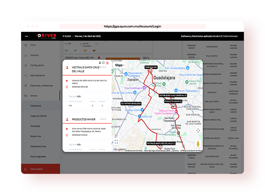Click red map icon beside Juan Carlos route
Screen dimensions: 265x195
[99, 58]
